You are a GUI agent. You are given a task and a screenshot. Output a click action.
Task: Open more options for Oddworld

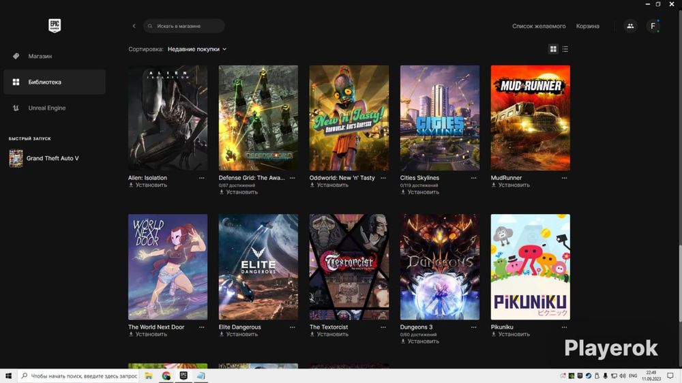coord(383,178)
